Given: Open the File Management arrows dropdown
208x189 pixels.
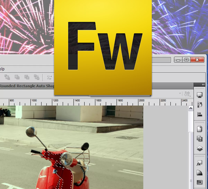Looking at the screenshot, I should (x=188, y=94).
